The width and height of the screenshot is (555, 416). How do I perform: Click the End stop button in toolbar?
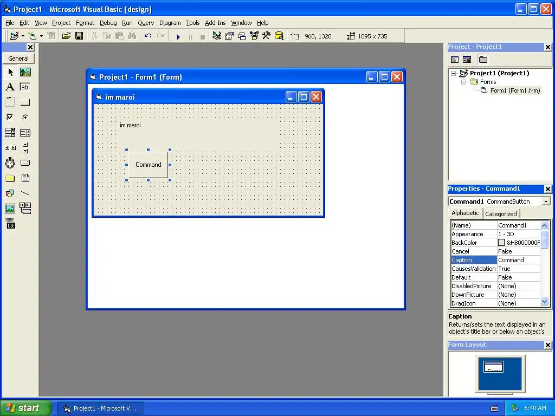click(203, 36)
